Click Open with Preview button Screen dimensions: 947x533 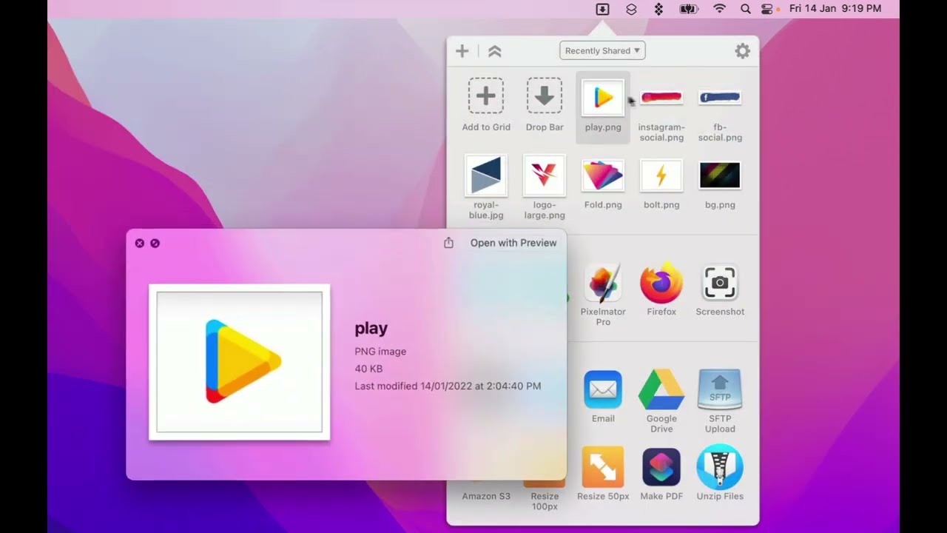513,243
